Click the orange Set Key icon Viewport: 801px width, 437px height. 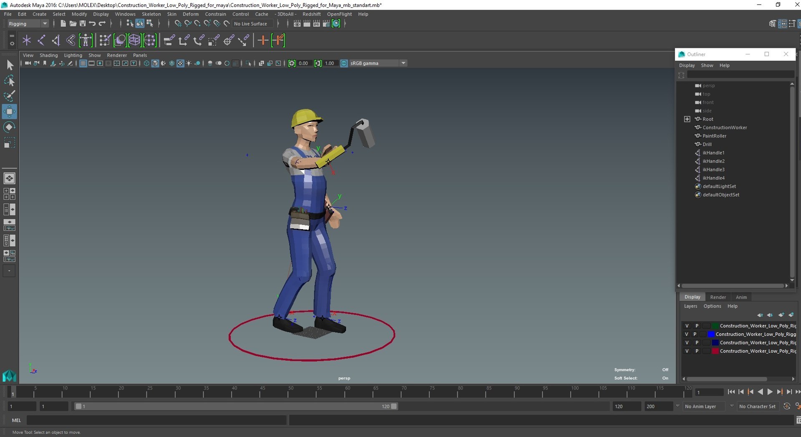pos(263,40)
